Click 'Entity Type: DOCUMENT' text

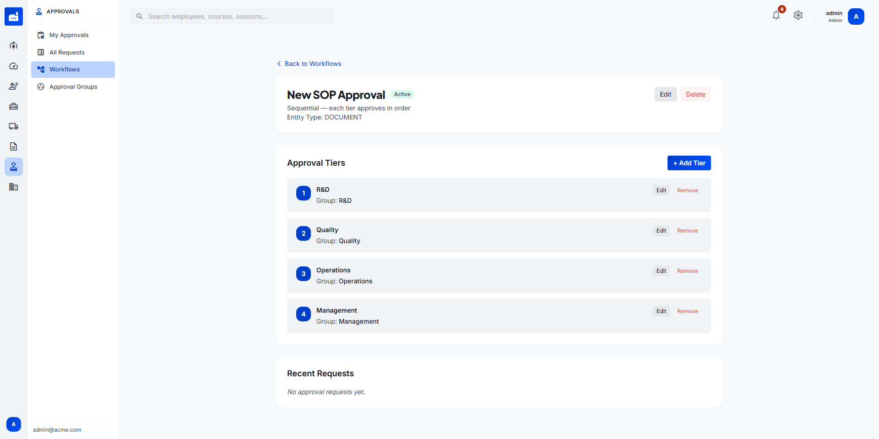[x=325, y=117]
